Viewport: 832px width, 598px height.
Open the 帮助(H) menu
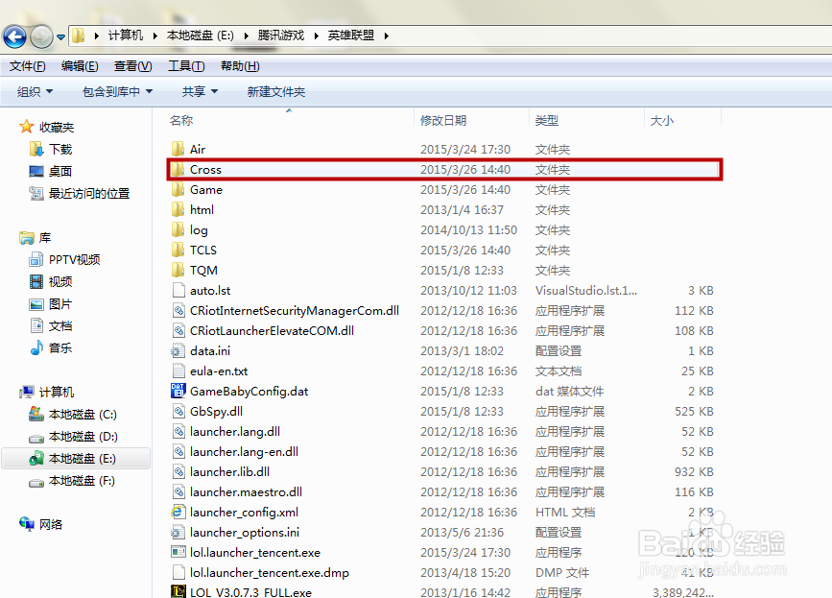pos(240,66)
